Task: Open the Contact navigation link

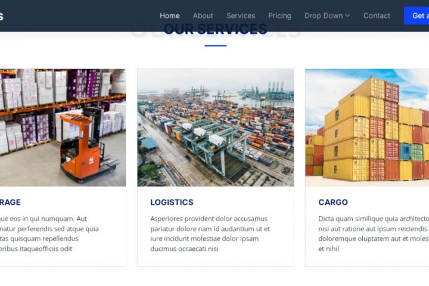Action: coord(377,16)
